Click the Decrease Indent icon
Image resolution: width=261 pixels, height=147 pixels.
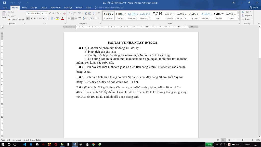click(x=86, y=13)
